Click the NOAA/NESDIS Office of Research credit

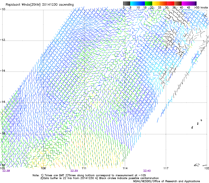[x=166, y=181]
